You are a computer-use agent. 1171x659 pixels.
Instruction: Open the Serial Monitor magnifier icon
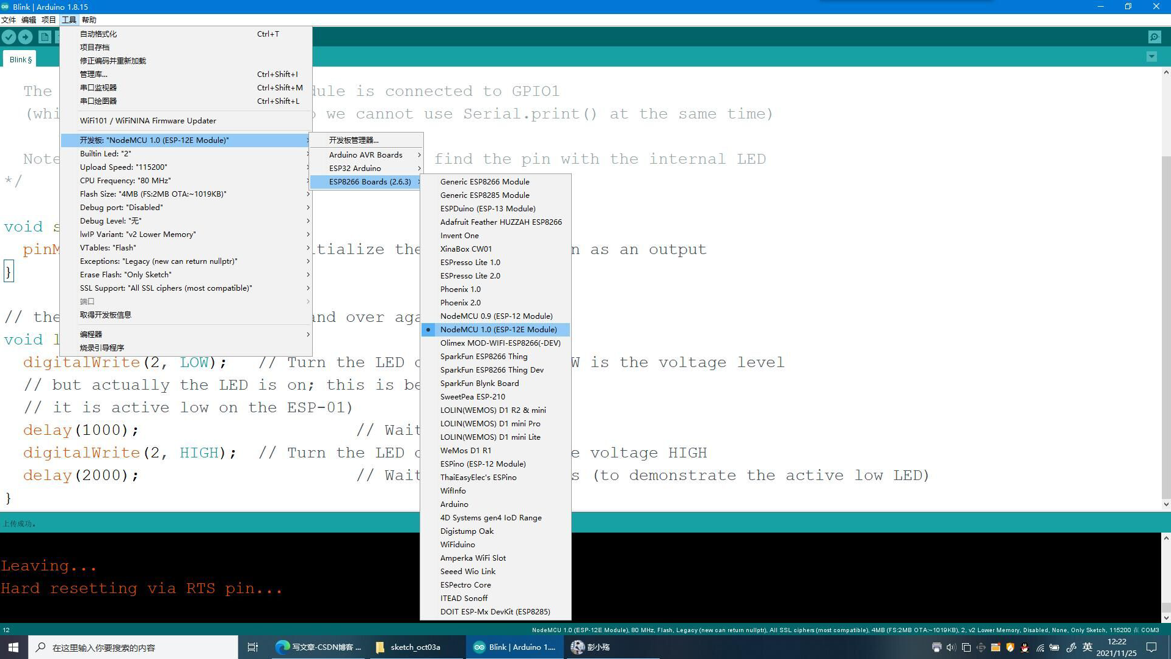click(x=1154, y=37)
